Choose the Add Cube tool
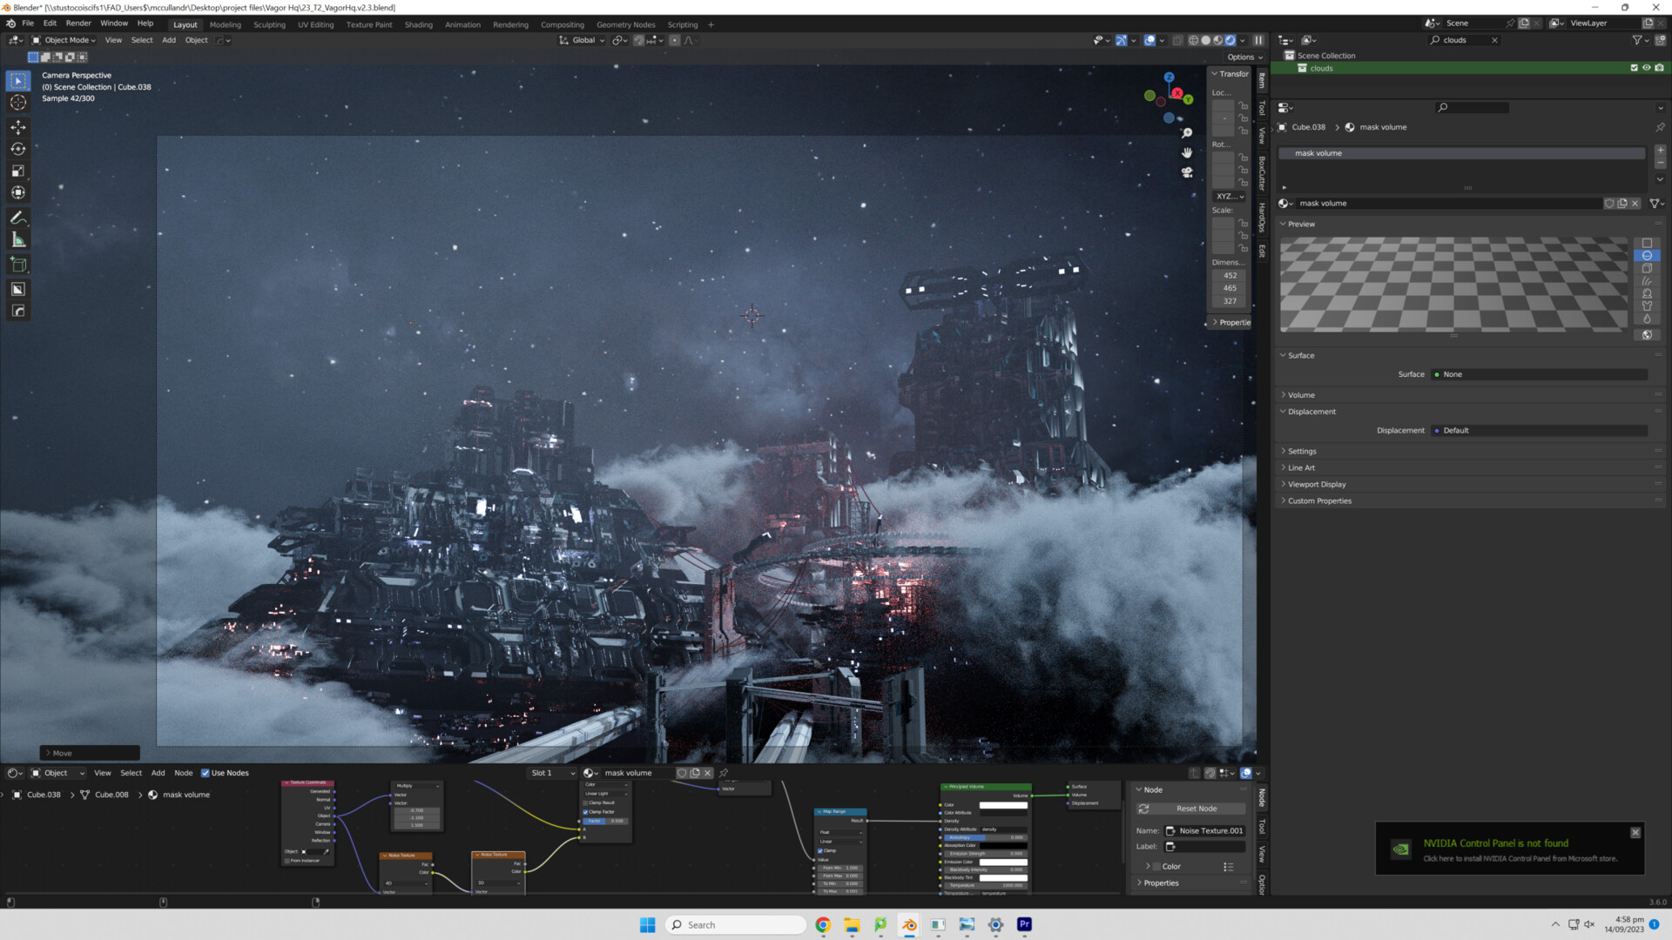Screen dimensions: 1672x940 [17, 265]
